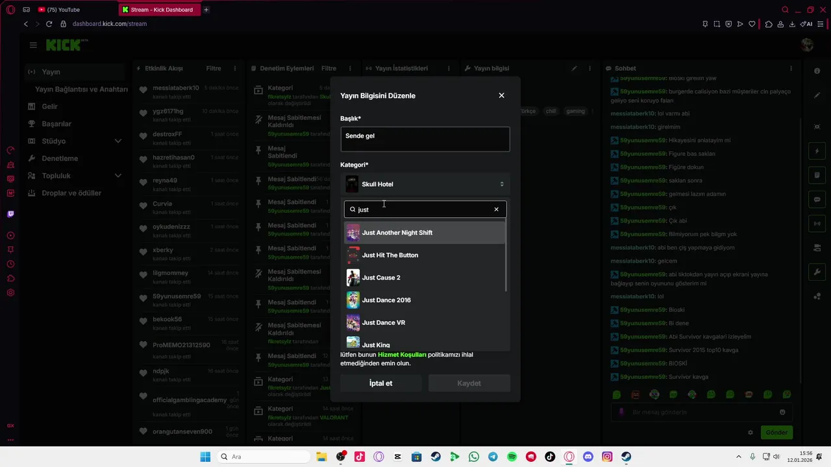
Task: Click the Windows taskbar search box
Action: [264, 457]
